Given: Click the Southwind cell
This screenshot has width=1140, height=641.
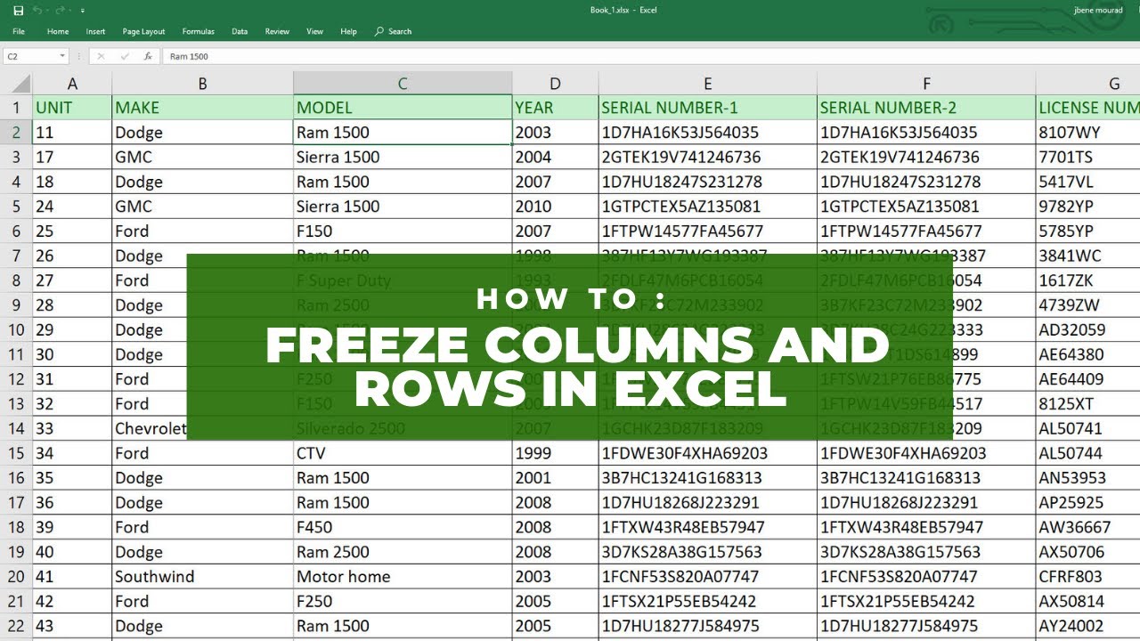Looking at the screenshot, I should [202, 576].
